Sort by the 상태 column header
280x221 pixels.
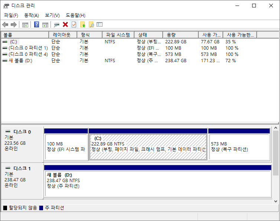pos(149,35)
